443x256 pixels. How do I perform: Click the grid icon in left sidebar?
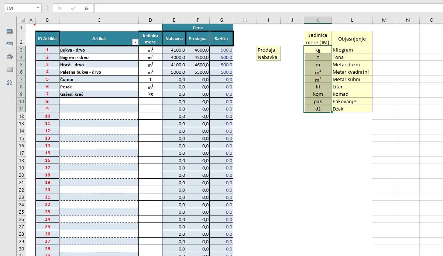coord(10,69)
